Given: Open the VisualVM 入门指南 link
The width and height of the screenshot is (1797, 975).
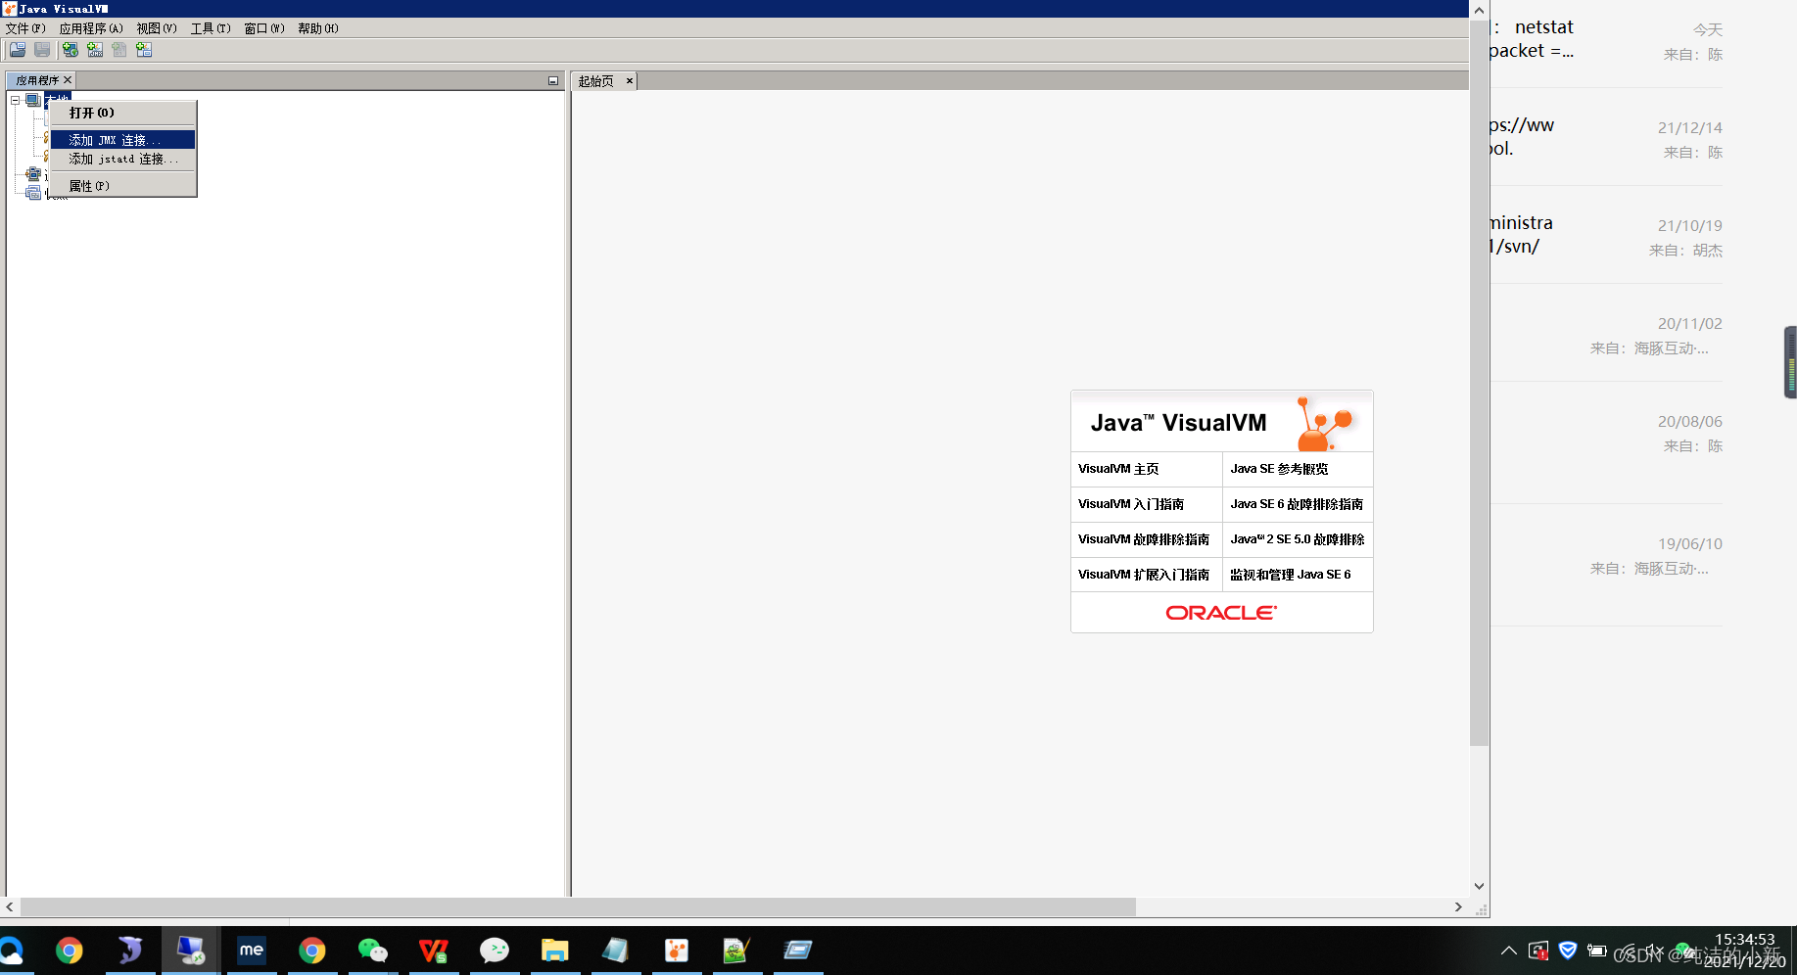Looking at the screenshot, I should pos(1131,504).
